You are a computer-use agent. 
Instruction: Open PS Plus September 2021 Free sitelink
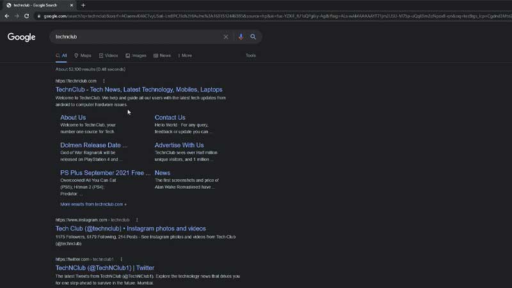tap(106, 173)
